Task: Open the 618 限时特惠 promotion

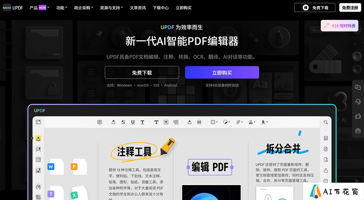Action: coord(340,26)
